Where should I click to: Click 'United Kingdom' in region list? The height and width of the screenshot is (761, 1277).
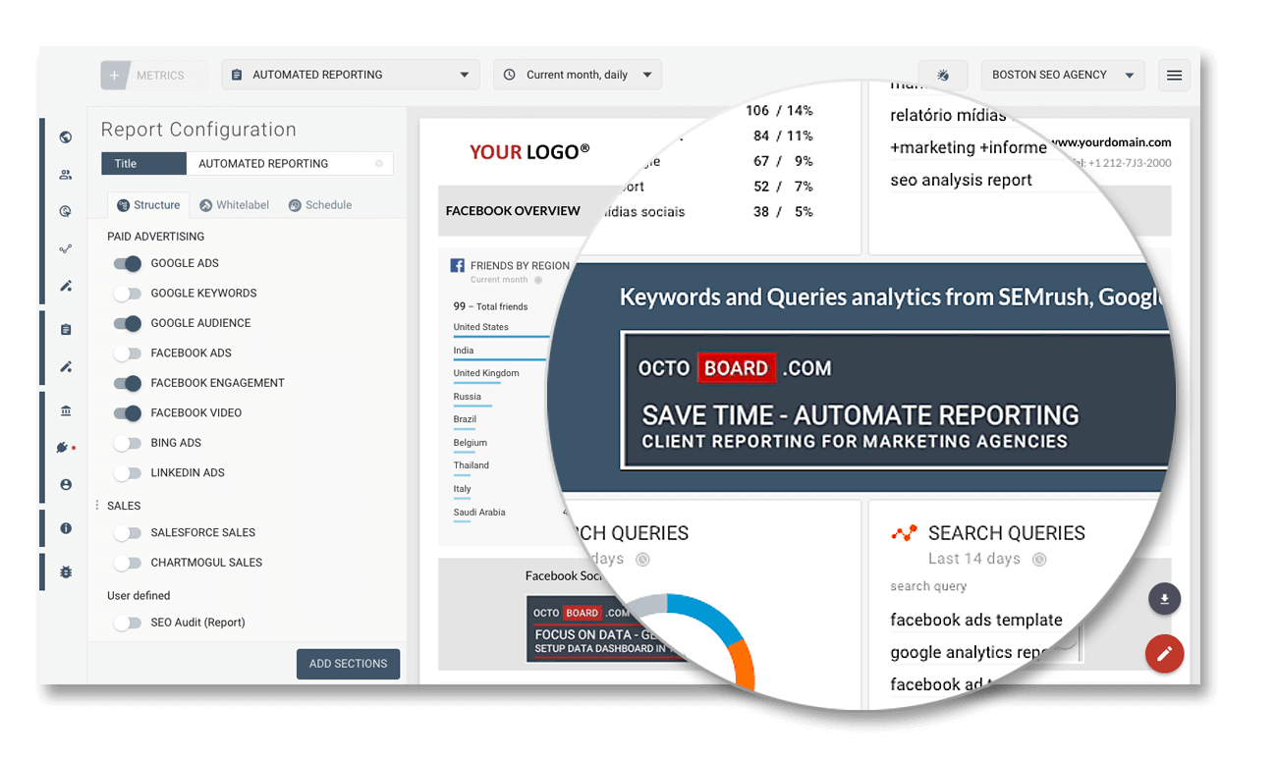pos(486,373)
